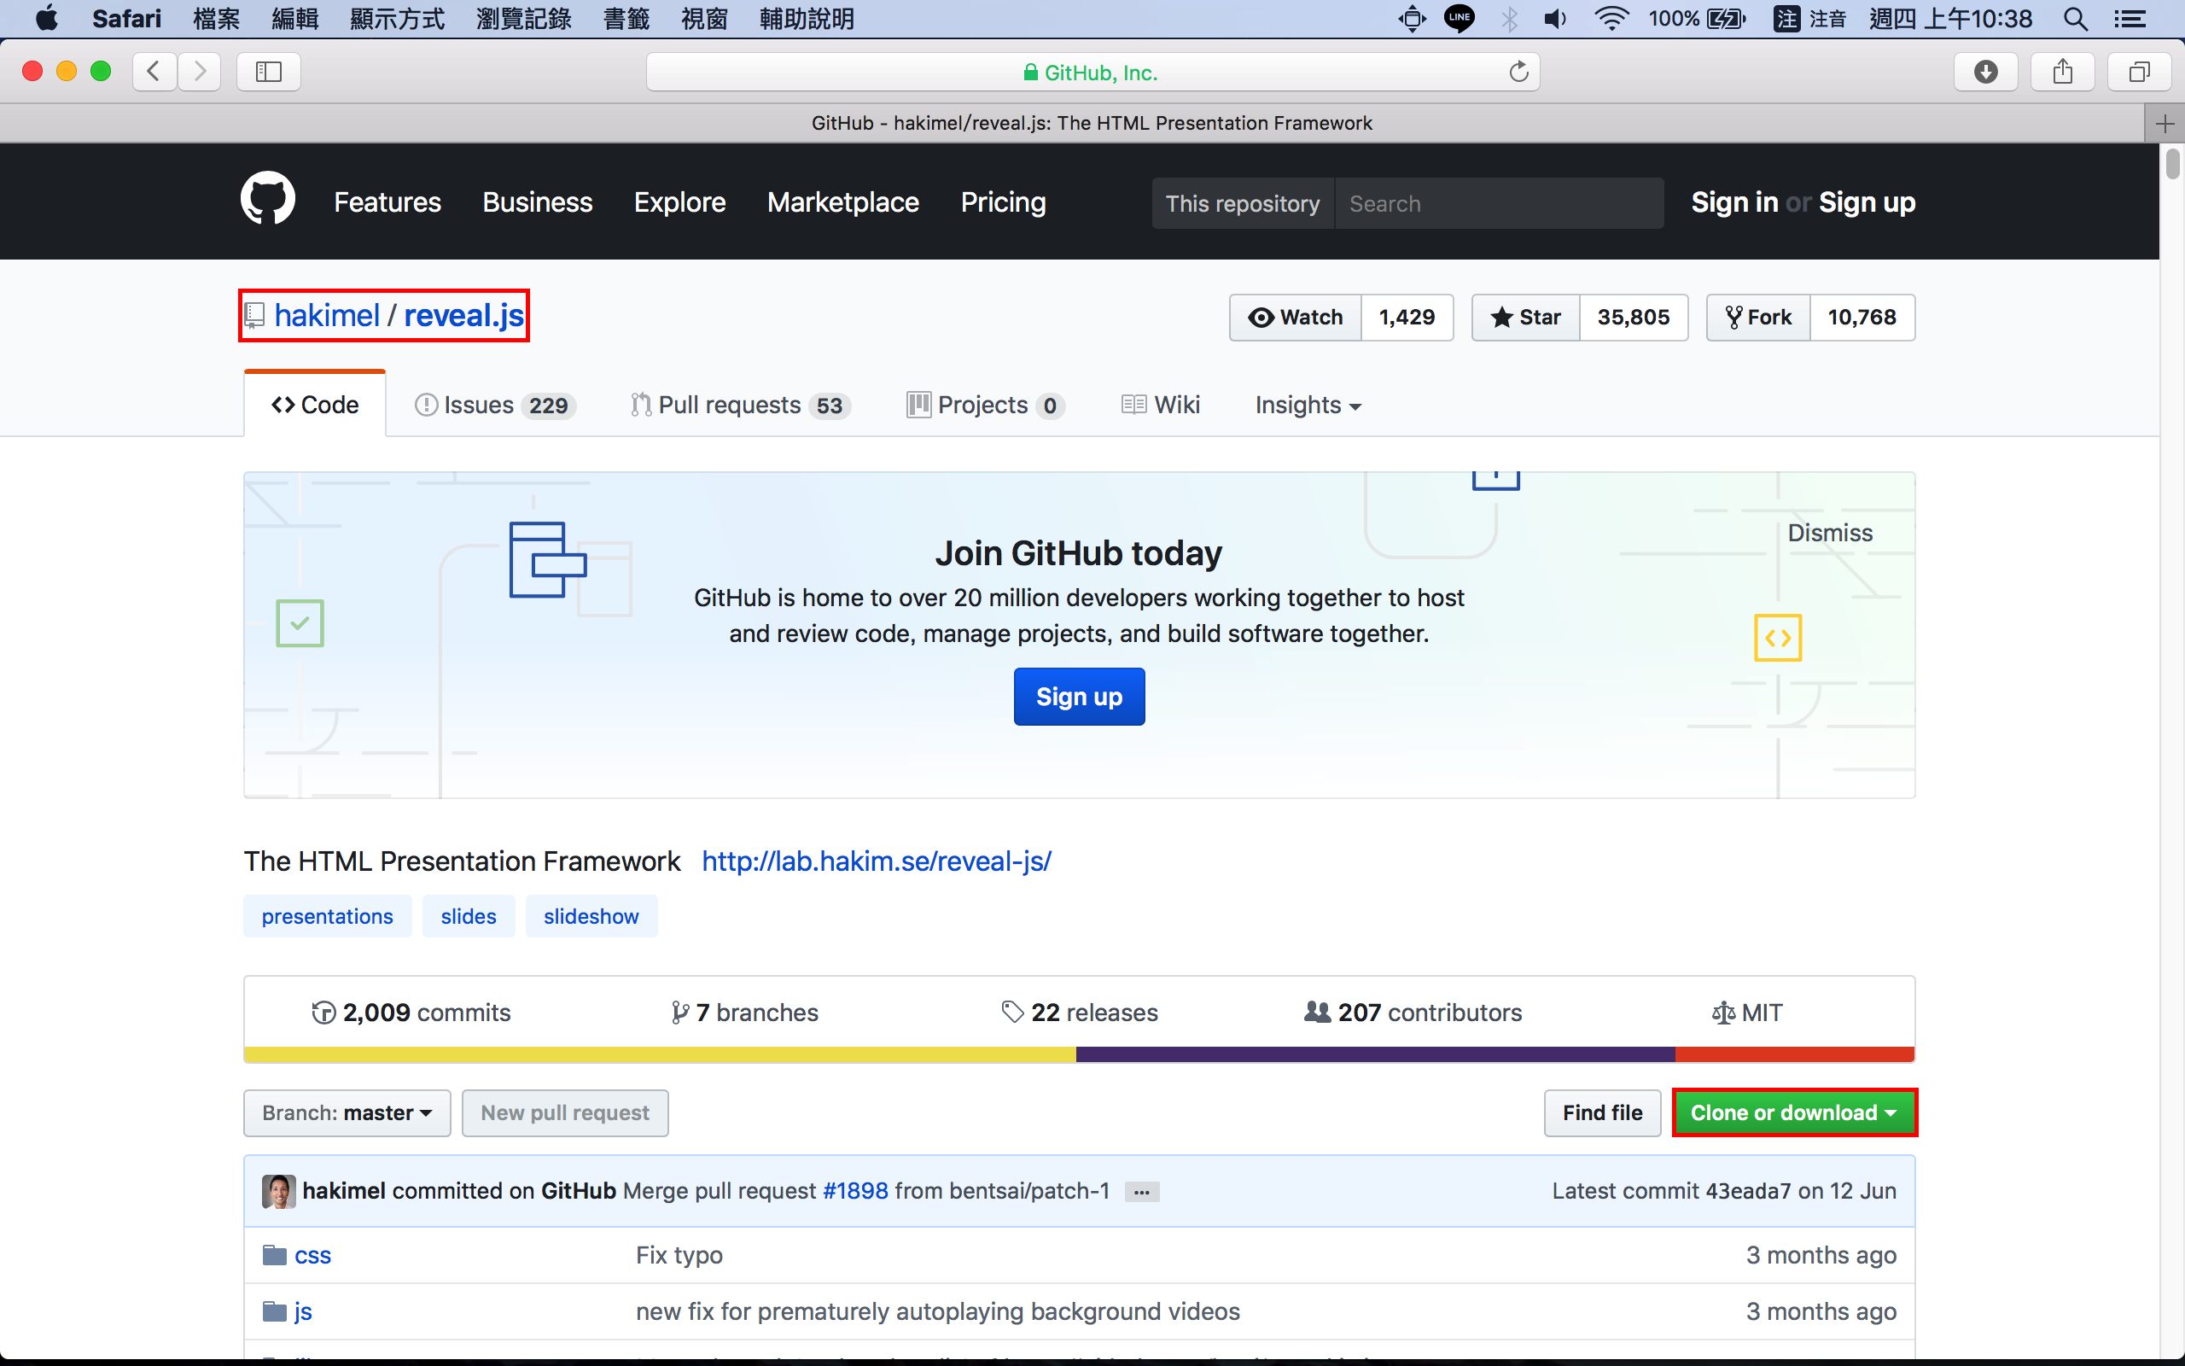Click the 207 contributors icon
Viewport: 2185px width, 1366px height.
(1316, 1012)
